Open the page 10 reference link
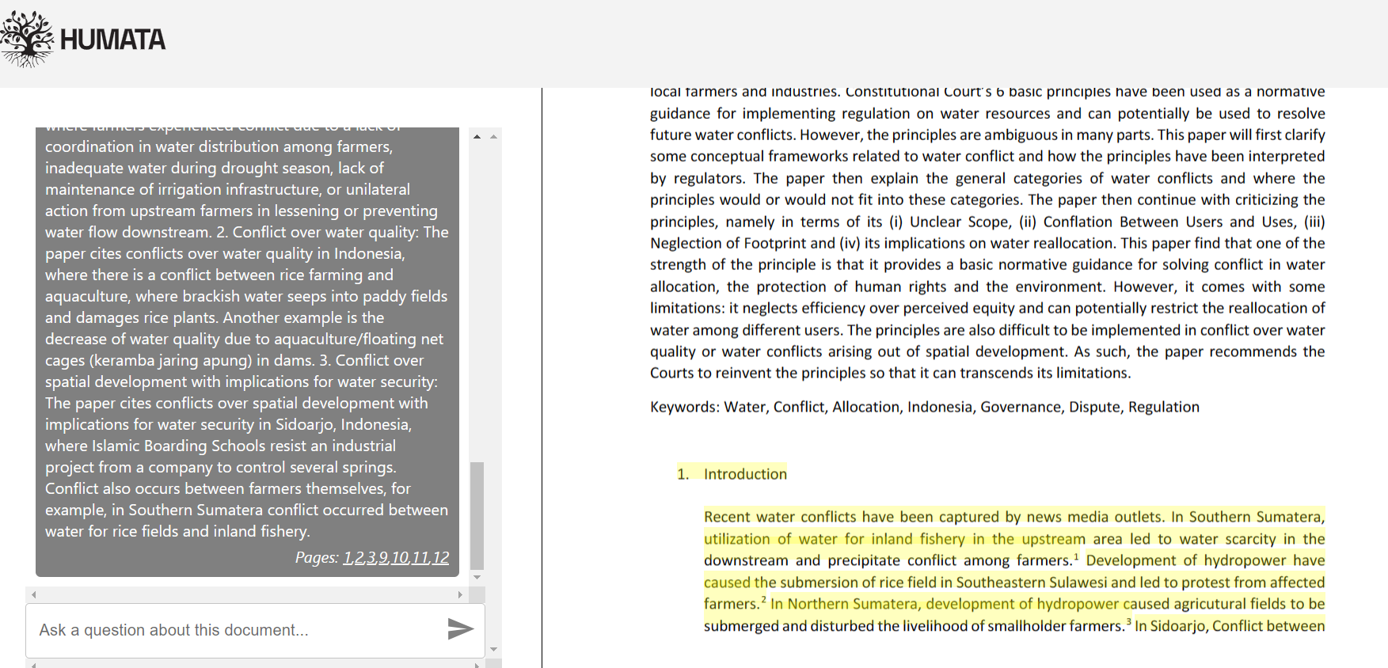The height and width of the screenshot is (668, 1388). click(x=400, y=558)
